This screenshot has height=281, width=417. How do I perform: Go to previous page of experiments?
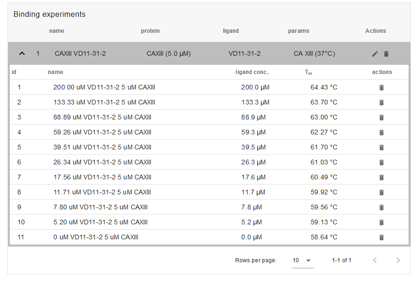tap(375, 260)
